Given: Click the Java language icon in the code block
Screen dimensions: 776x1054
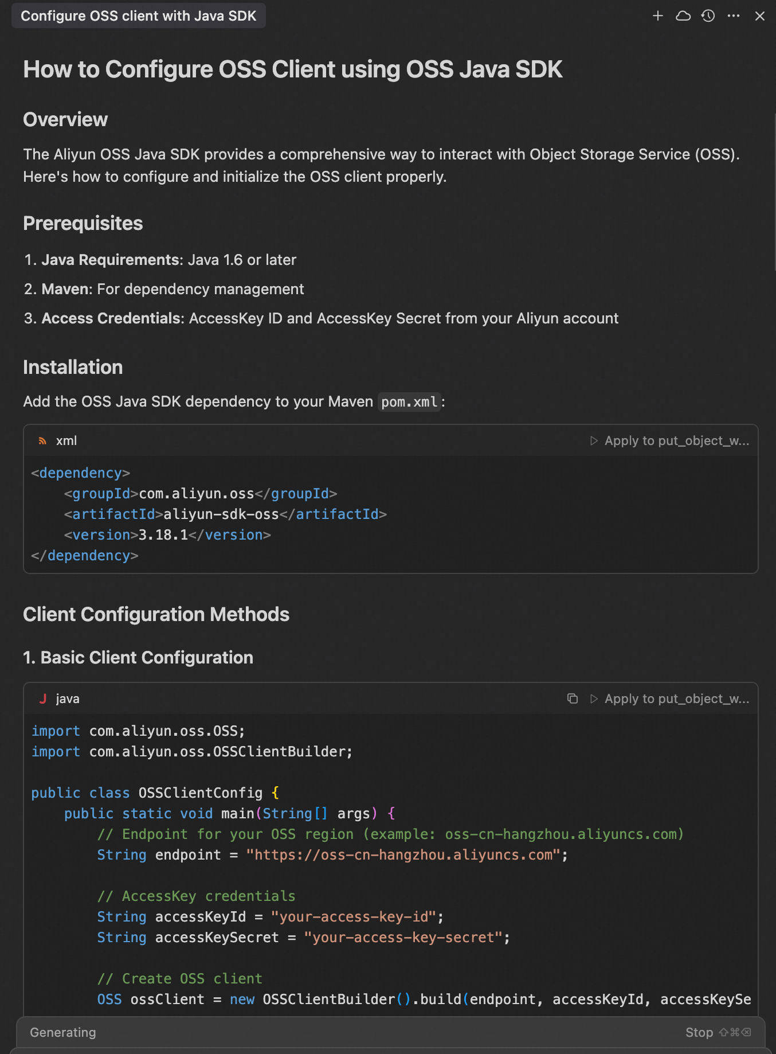Looking at the screenshot, I should (42, 699).
